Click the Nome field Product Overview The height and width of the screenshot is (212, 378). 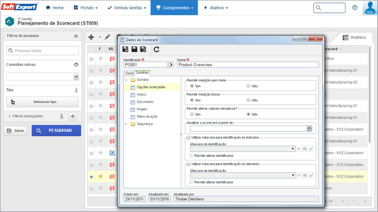click(248, 64)
